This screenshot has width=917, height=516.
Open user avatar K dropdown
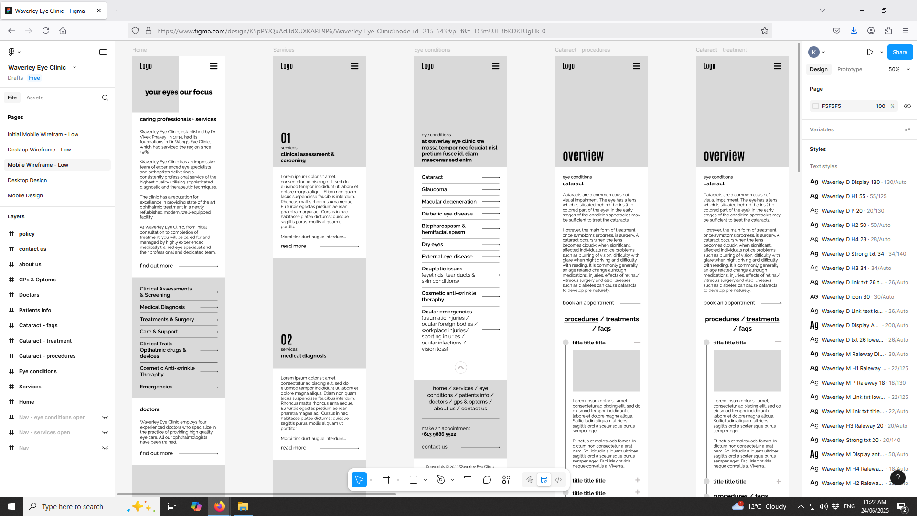point(817,52)
